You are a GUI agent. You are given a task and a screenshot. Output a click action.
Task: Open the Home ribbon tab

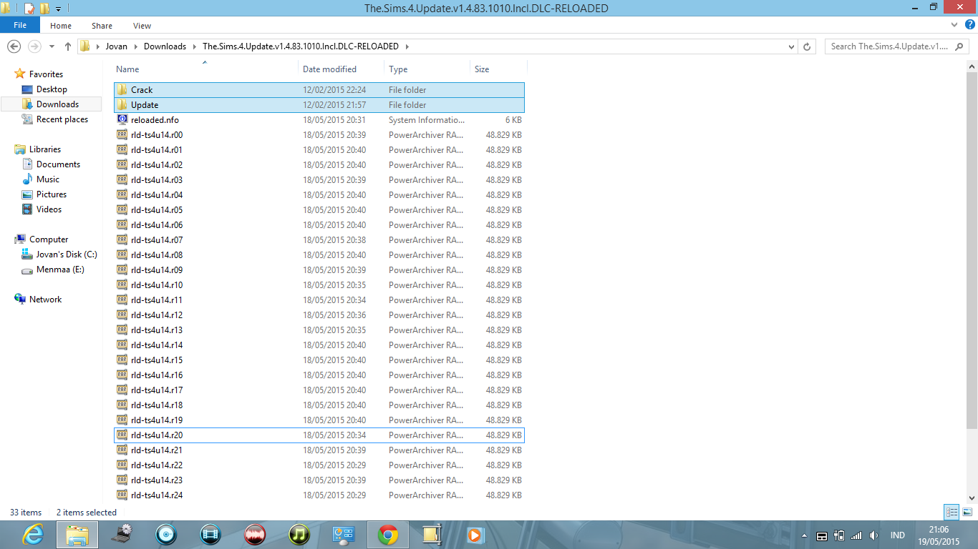click(x=61, y=26)
